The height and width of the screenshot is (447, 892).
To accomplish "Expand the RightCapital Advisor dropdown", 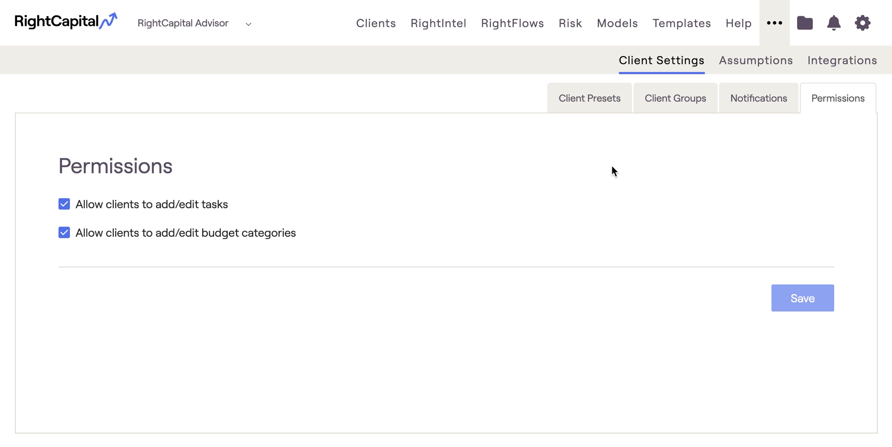I will coord(194,23).
